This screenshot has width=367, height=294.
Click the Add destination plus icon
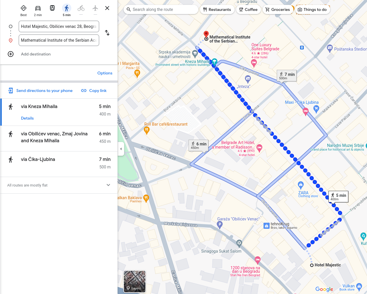point(11,54)
